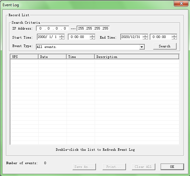Sort by the Date column header
The width and height of the screenshot is (190, 176).
(x=52, y=57)
